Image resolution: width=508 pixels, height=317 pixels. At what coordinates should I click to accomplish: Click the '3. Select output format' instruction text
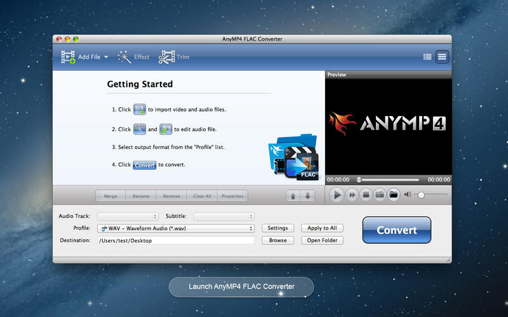168,147
